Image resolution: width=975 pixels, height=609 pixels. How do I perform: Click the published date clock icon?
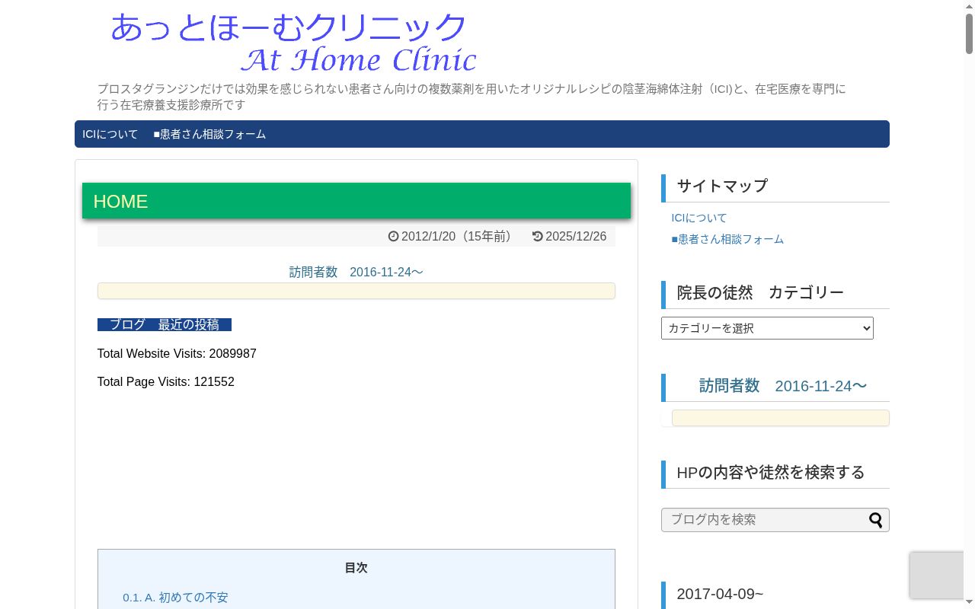point(393,237)
